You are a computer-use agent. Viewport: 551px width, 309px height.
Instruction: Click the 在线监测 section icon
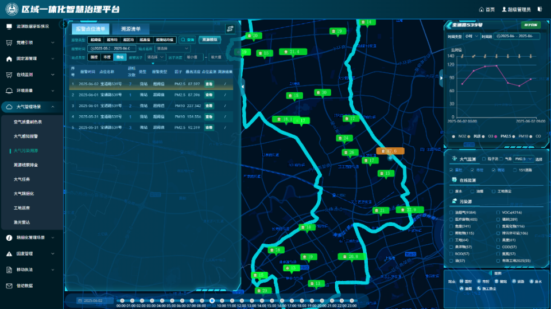click(455, 180)
